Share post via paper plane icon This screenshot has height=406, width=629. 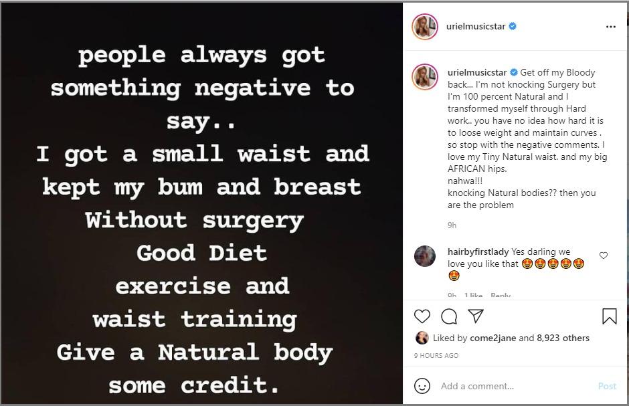(476, 316)
